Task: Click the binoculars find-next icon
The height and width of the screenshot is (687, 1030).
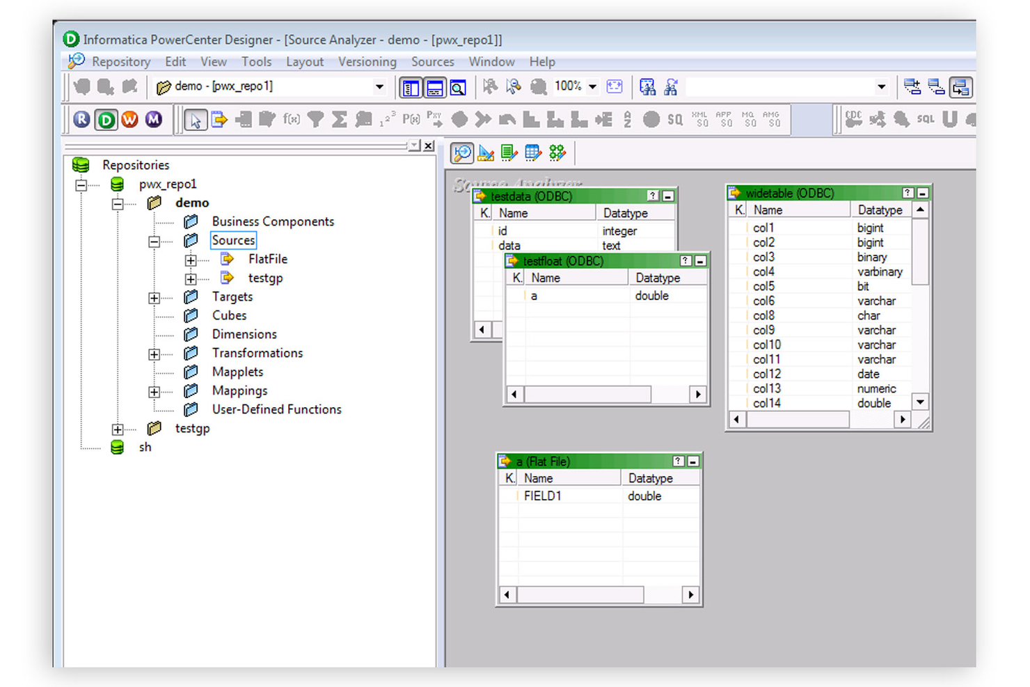Action: [x=671, y=86]
